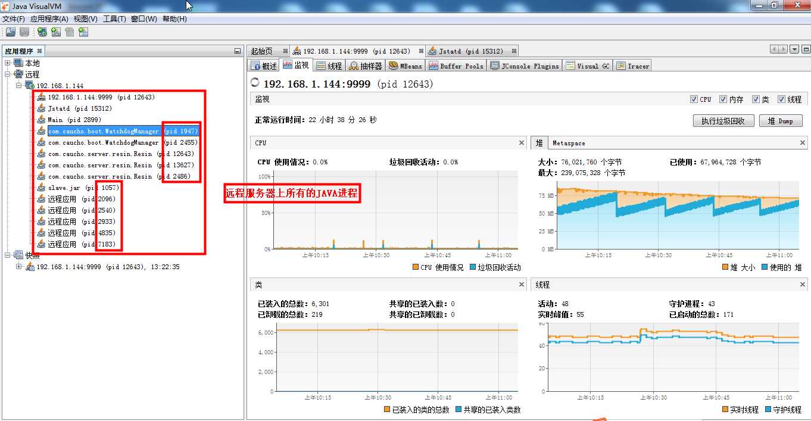The image size is (811, 421).
Task: Uncheck the CPU checkbox
Action: 694,99
